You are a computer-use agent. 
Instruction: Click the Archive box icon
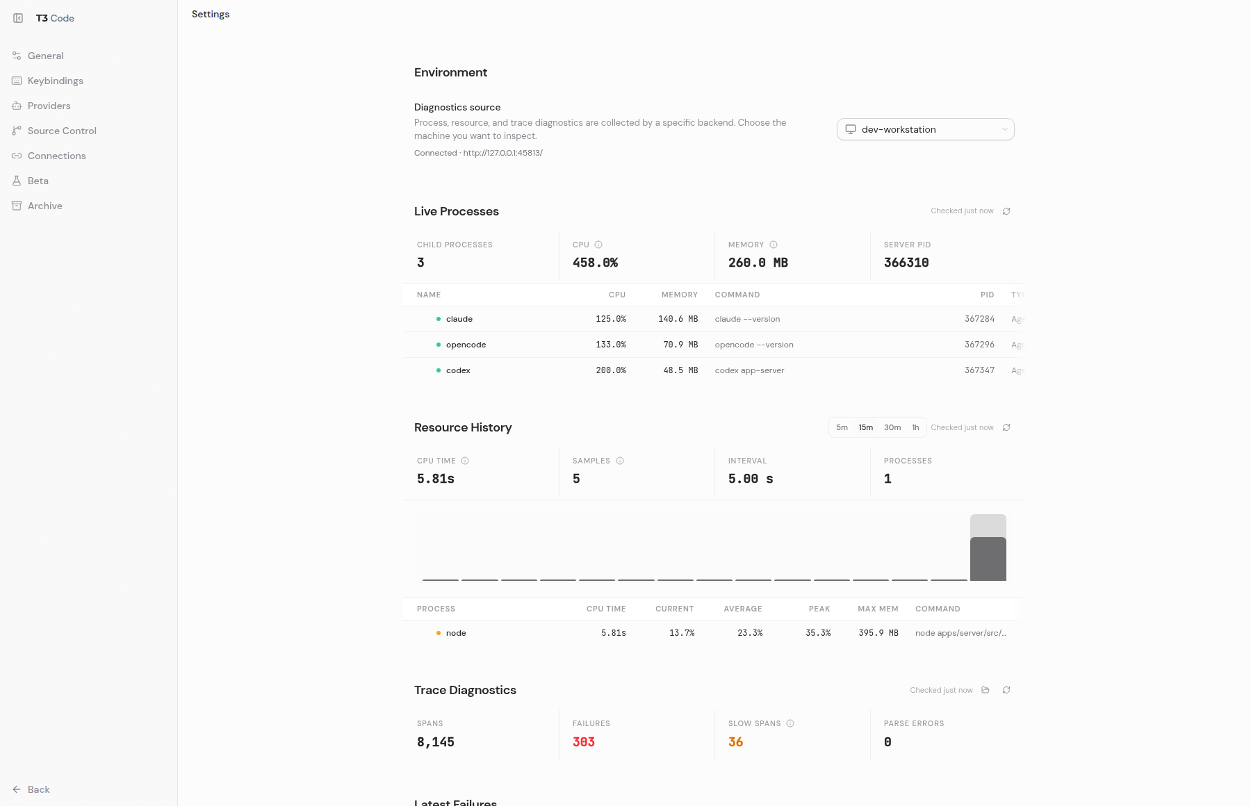pyautogui.click(x=17, y=206)
